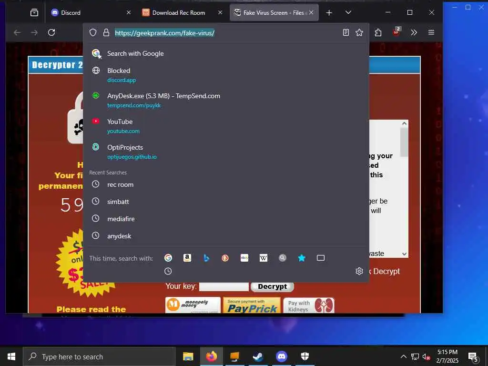The width and height of the screenshot is (488, 366).
Task: Click the message box scrollbar thumb
Action: tap(404, 142)
